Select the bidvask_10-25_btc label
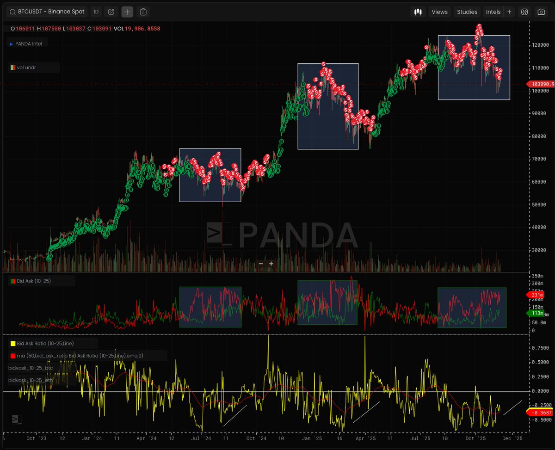Viewport: 555px width, 450px height. tap(30, 368)
